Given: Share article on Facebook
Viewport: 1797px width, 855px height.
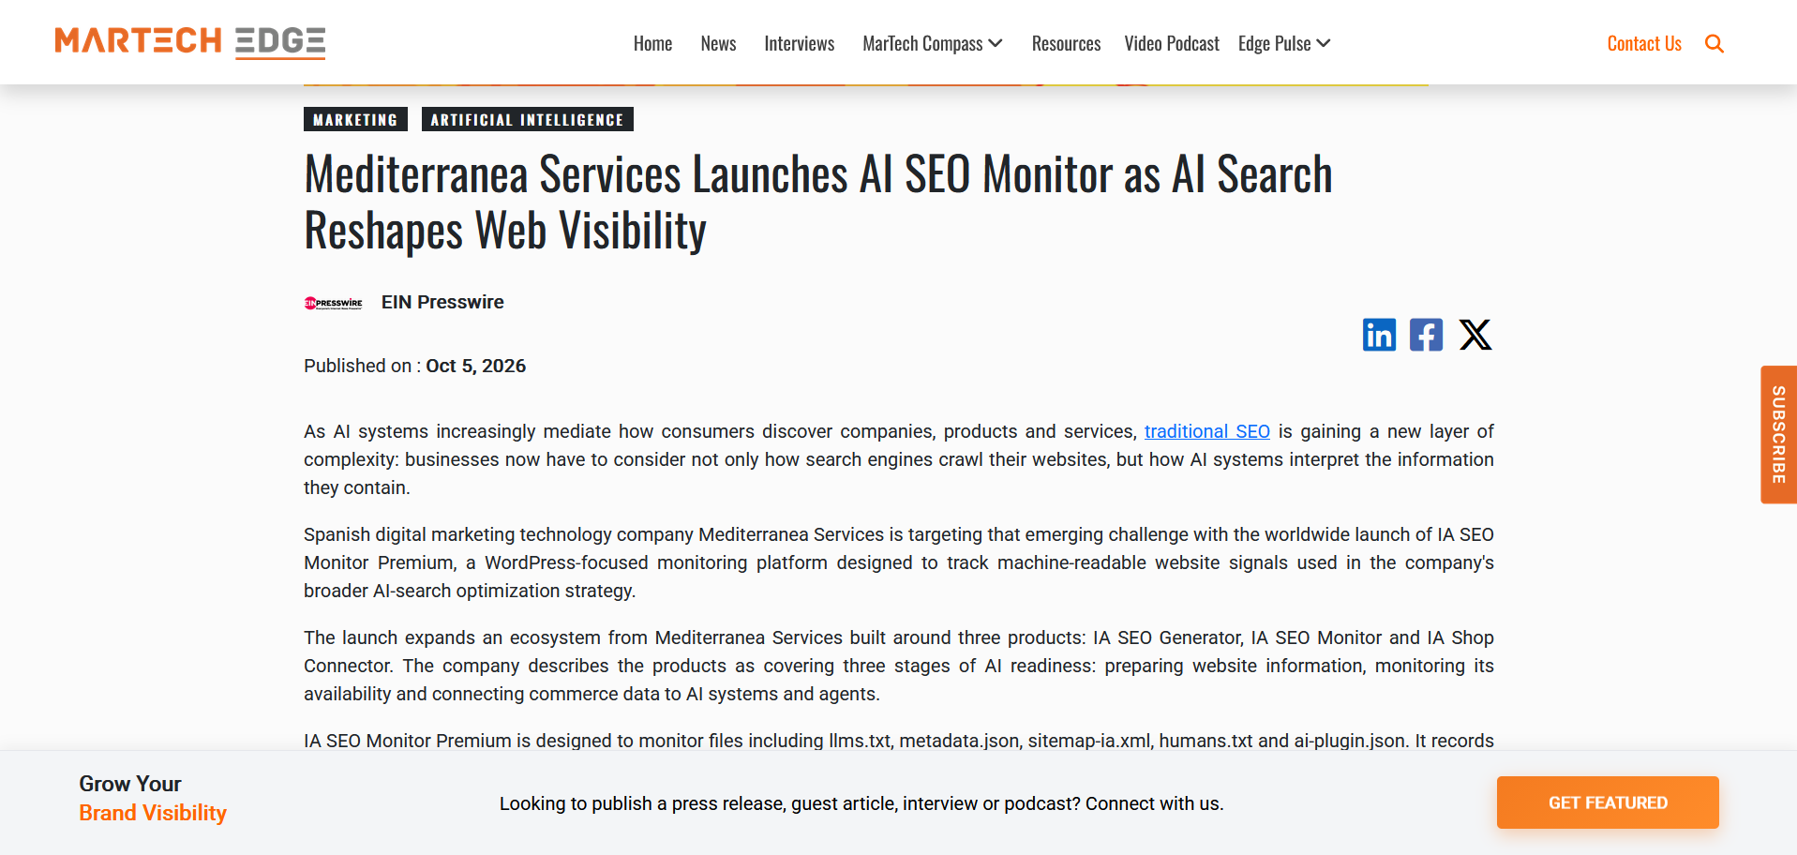Looking at the screenshot, I should click(x=1426, y=335).
